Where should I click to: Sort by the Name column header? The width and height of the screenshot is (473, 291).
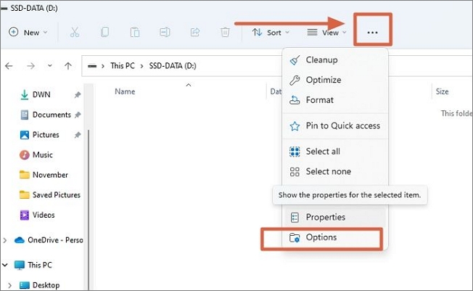(x=126, y=92)
